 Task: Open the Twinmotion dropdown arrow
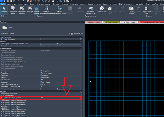[101, 13]
